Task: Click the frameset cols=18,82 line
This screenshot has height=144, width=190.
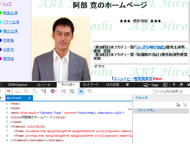Action: pos(28,127)
